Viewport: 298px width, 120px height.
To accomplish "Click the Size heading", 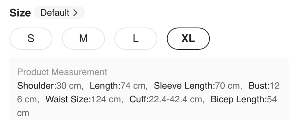I will (x=20, y=13).
